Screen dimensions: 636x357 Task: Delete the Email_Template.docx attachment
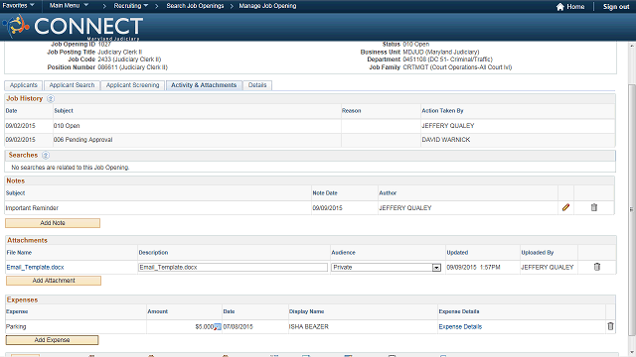(596, 267)
